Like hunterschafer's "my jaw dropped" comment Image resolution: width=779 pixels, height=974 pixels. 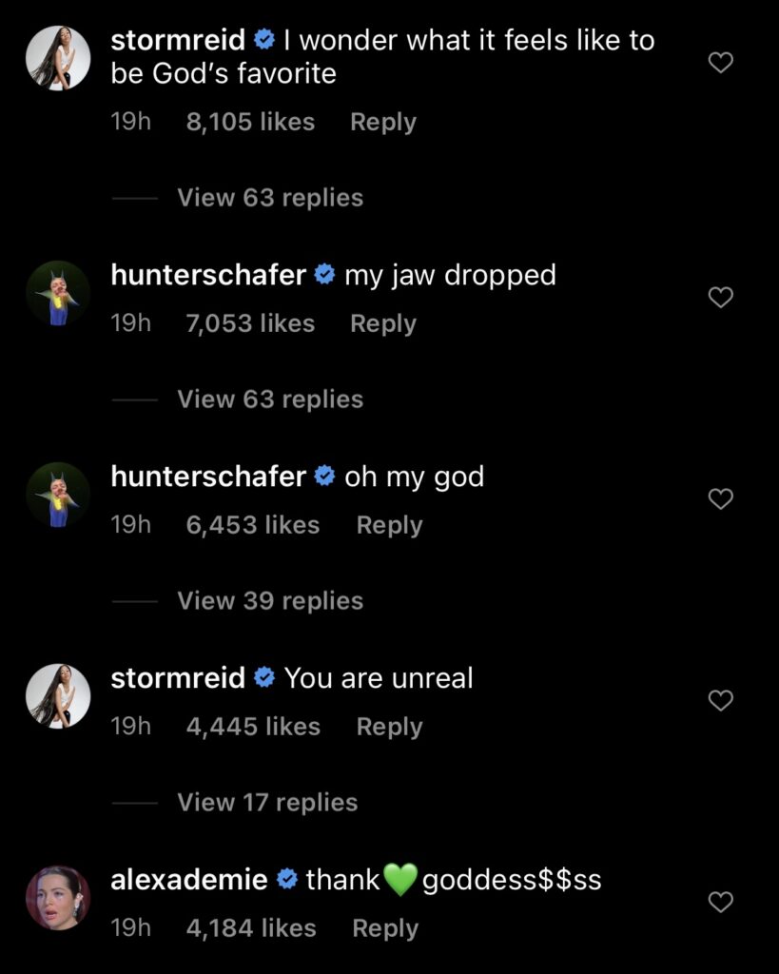722,298
